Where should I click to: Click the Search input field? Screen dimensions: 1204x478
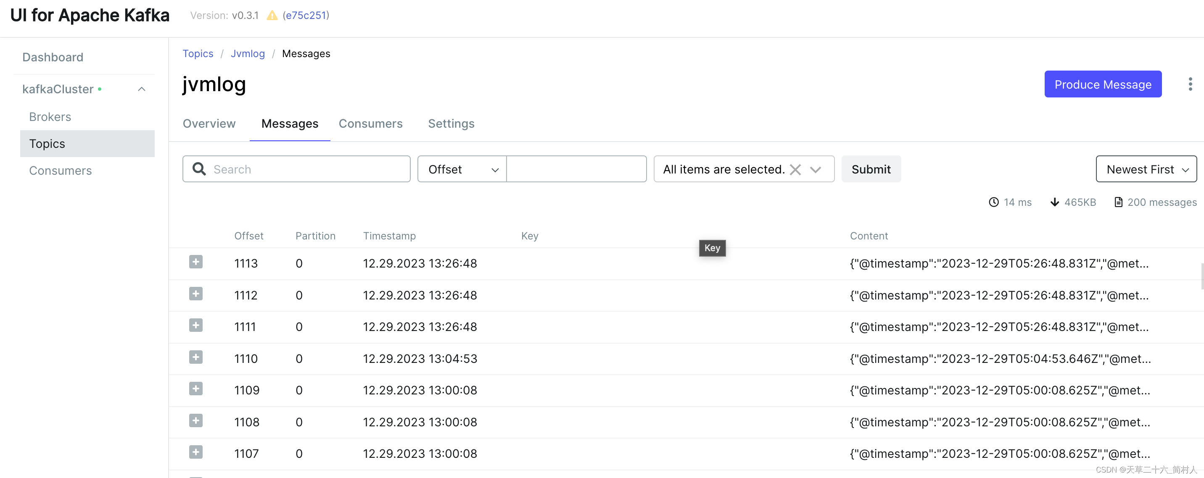coord(306,169)
